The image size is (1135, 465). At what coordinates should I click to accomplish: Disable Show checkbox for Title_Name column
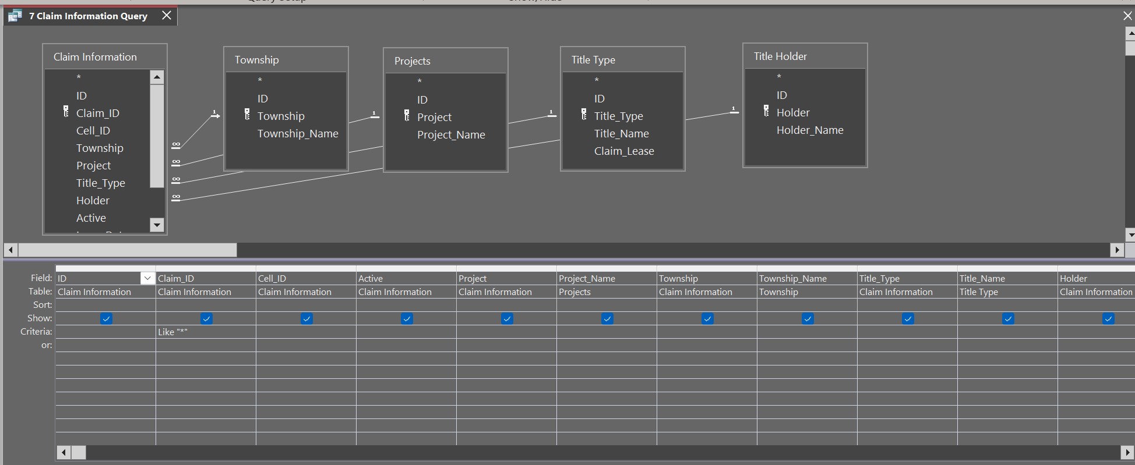tap(1008, 318)
